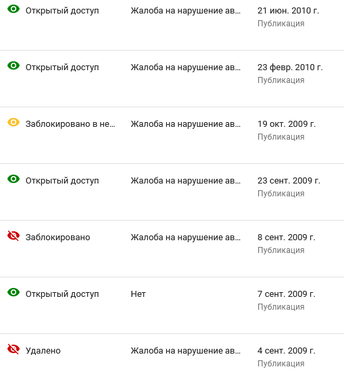This screenshot has height=390, width=344.
Task: Open 'Удалено' visibility status label
Action: tap(43, 351)
